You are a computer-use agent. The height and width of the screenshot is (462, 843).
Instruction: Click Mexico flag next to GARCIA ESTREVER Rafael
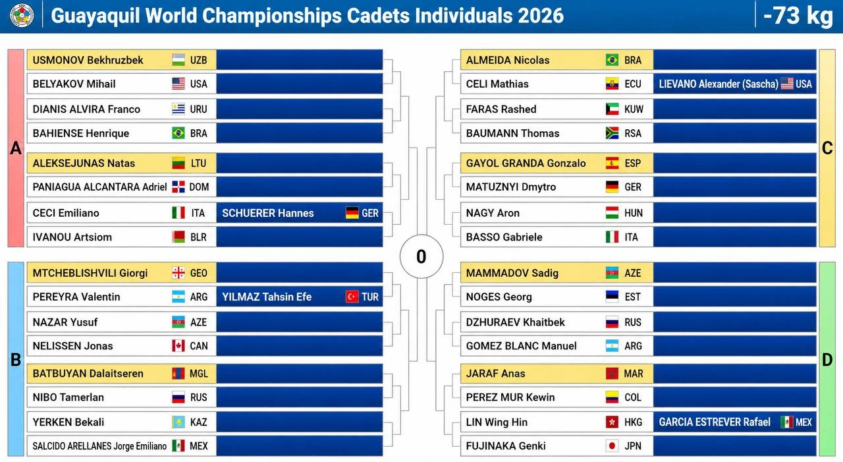786,422
